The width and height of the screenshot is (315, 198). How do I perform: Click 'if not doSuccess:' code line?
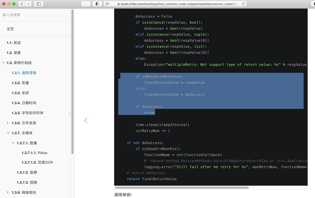click(145, 143)
